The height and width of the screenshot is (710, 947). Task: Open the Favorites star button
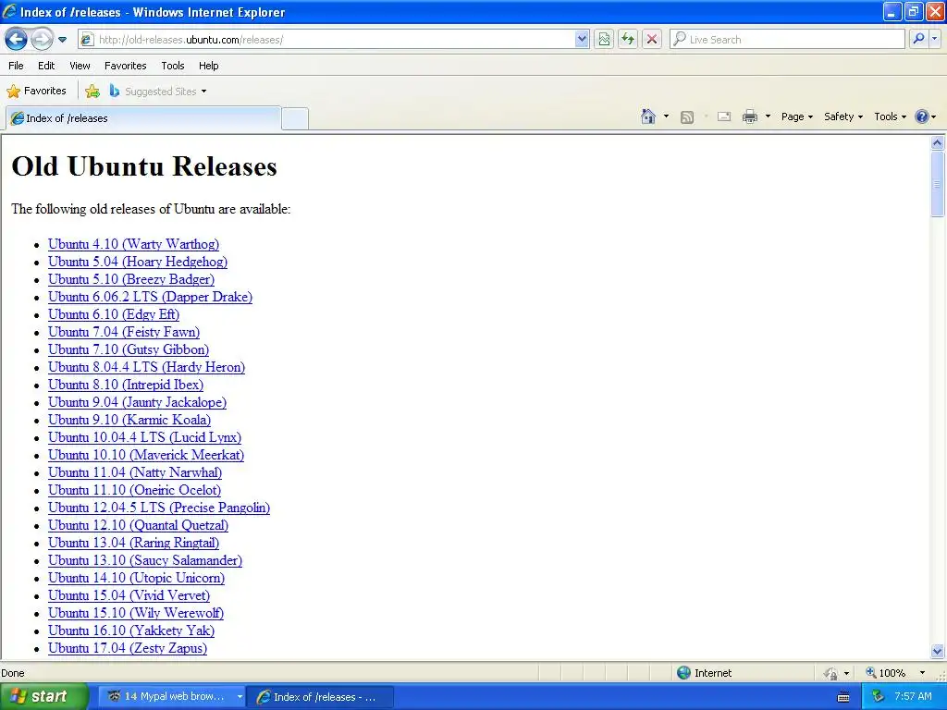[36, 92]
